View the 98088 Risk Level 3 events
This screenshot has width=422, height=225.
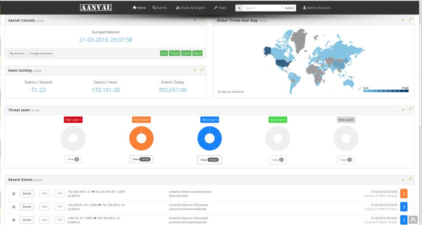tap(210, 160)
